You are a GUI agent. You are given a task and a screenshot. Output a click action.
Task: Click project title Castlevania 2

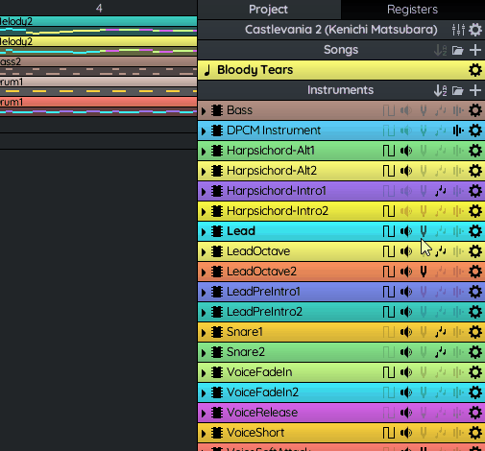pos(341,30)
